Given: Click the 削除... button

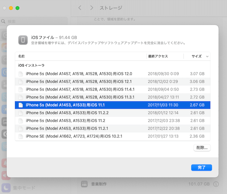Looking at the screenshot, I should pyautogui.click(x=202, y=147).
